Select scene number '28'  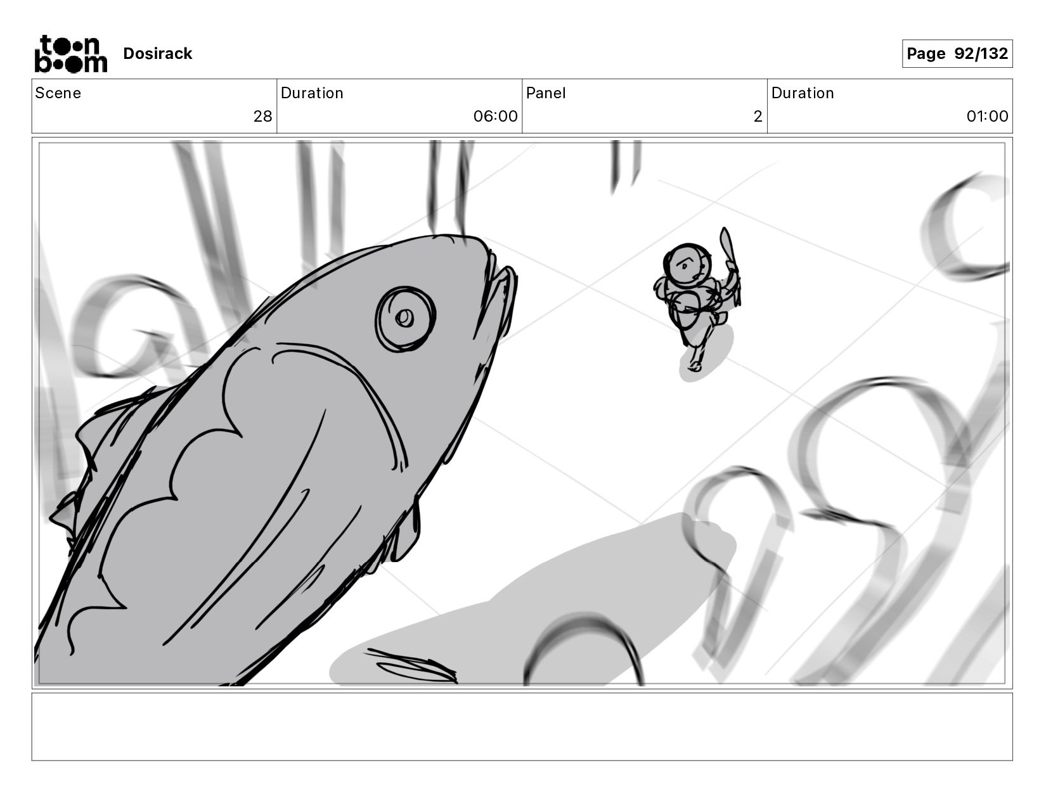[262, 117]
